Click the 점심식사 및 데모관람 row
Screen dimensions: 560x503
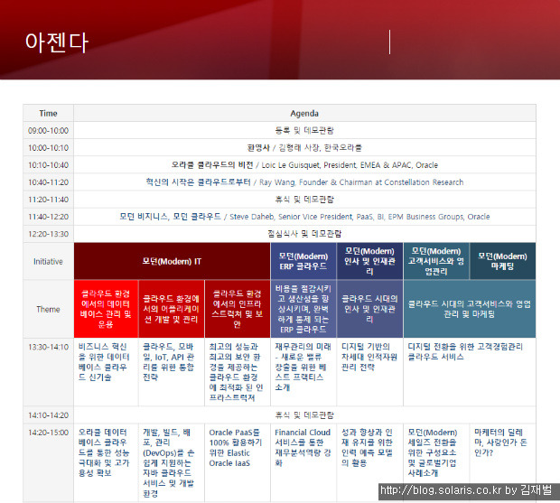pos(304,234)
